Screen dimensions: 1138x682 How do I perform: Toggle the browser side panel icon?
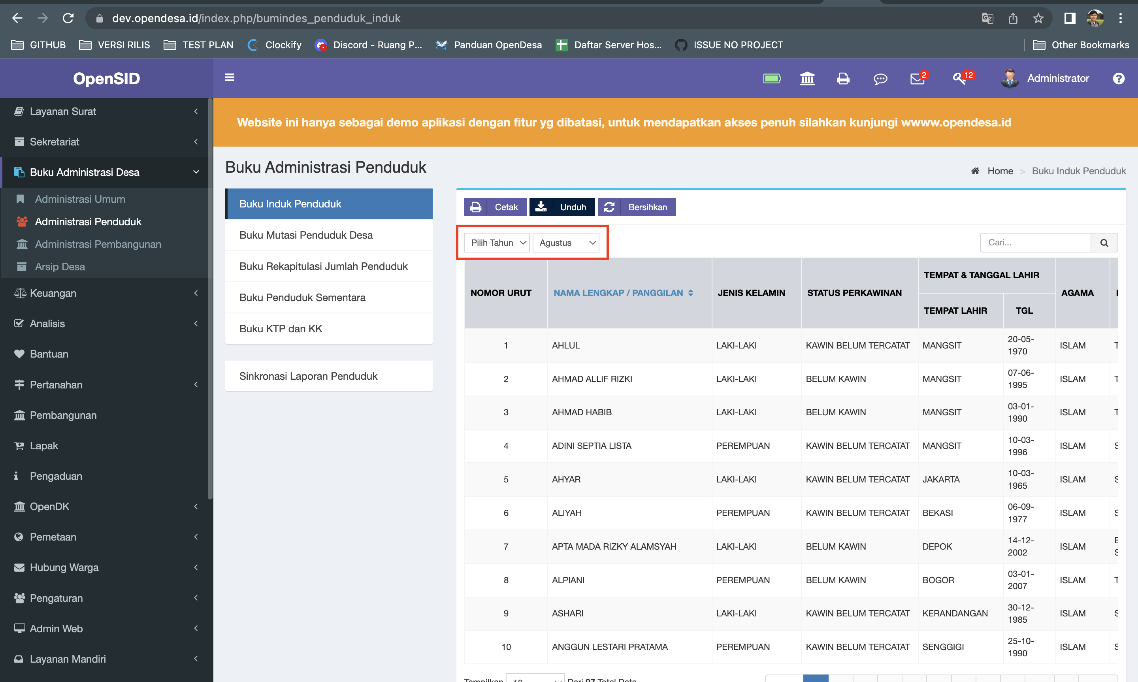[x=1069, y=19]
